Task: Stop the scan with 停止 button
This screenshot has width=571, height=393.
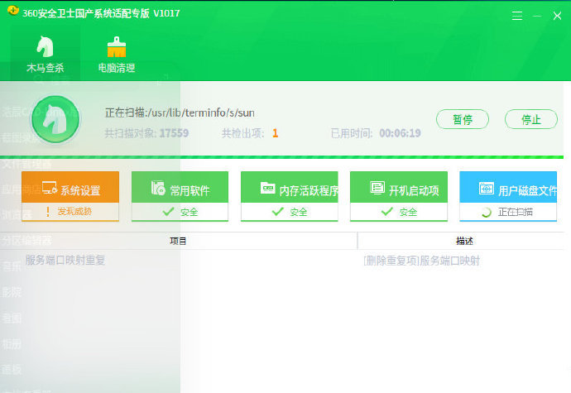Action: coord(531,119)
